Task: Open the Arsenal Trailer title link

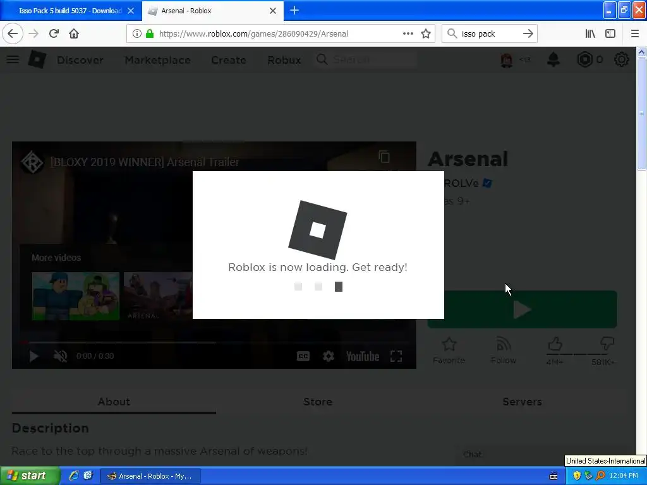Action: pos(145,162)
